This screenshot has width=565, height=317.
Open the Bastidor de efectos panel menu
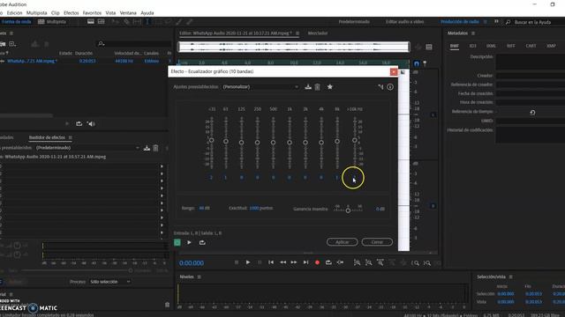coord(71,137)
